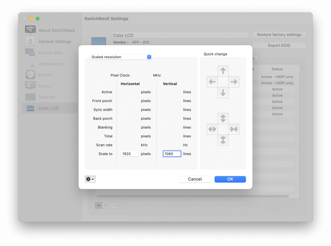Focus the vertical Scale to field showing 1080
Image resolution: width=331 pixels, height=246 pixels.
point(172,154)
